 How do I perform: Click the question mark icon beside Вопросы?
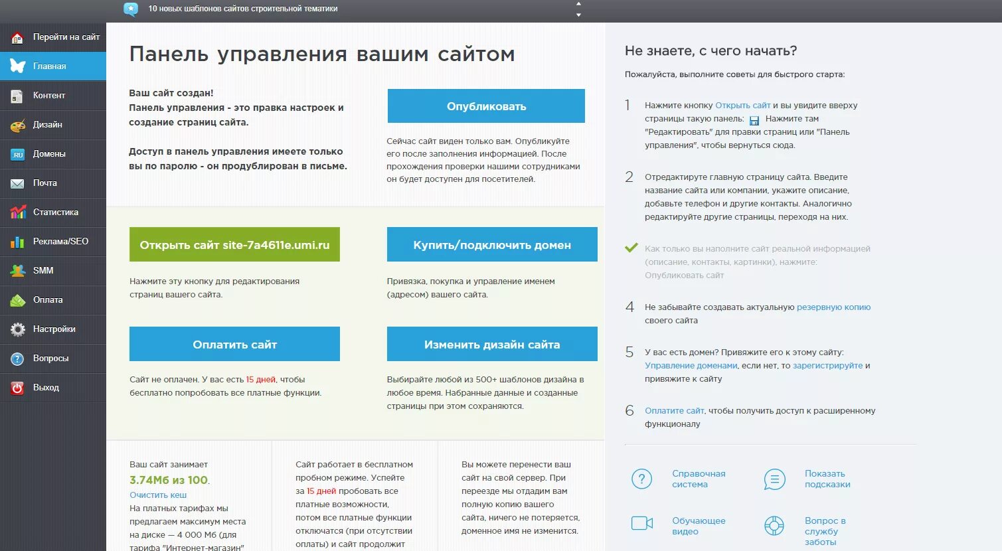tap(17, 358)
